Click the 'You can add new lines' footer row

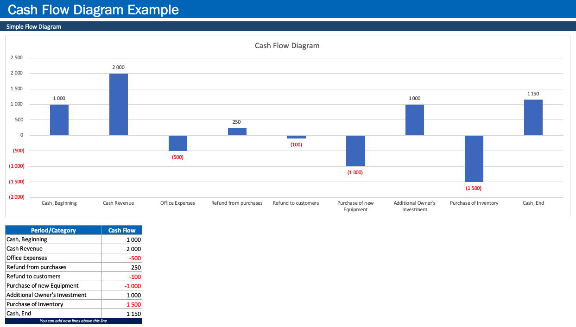click(x=74, y=321)
